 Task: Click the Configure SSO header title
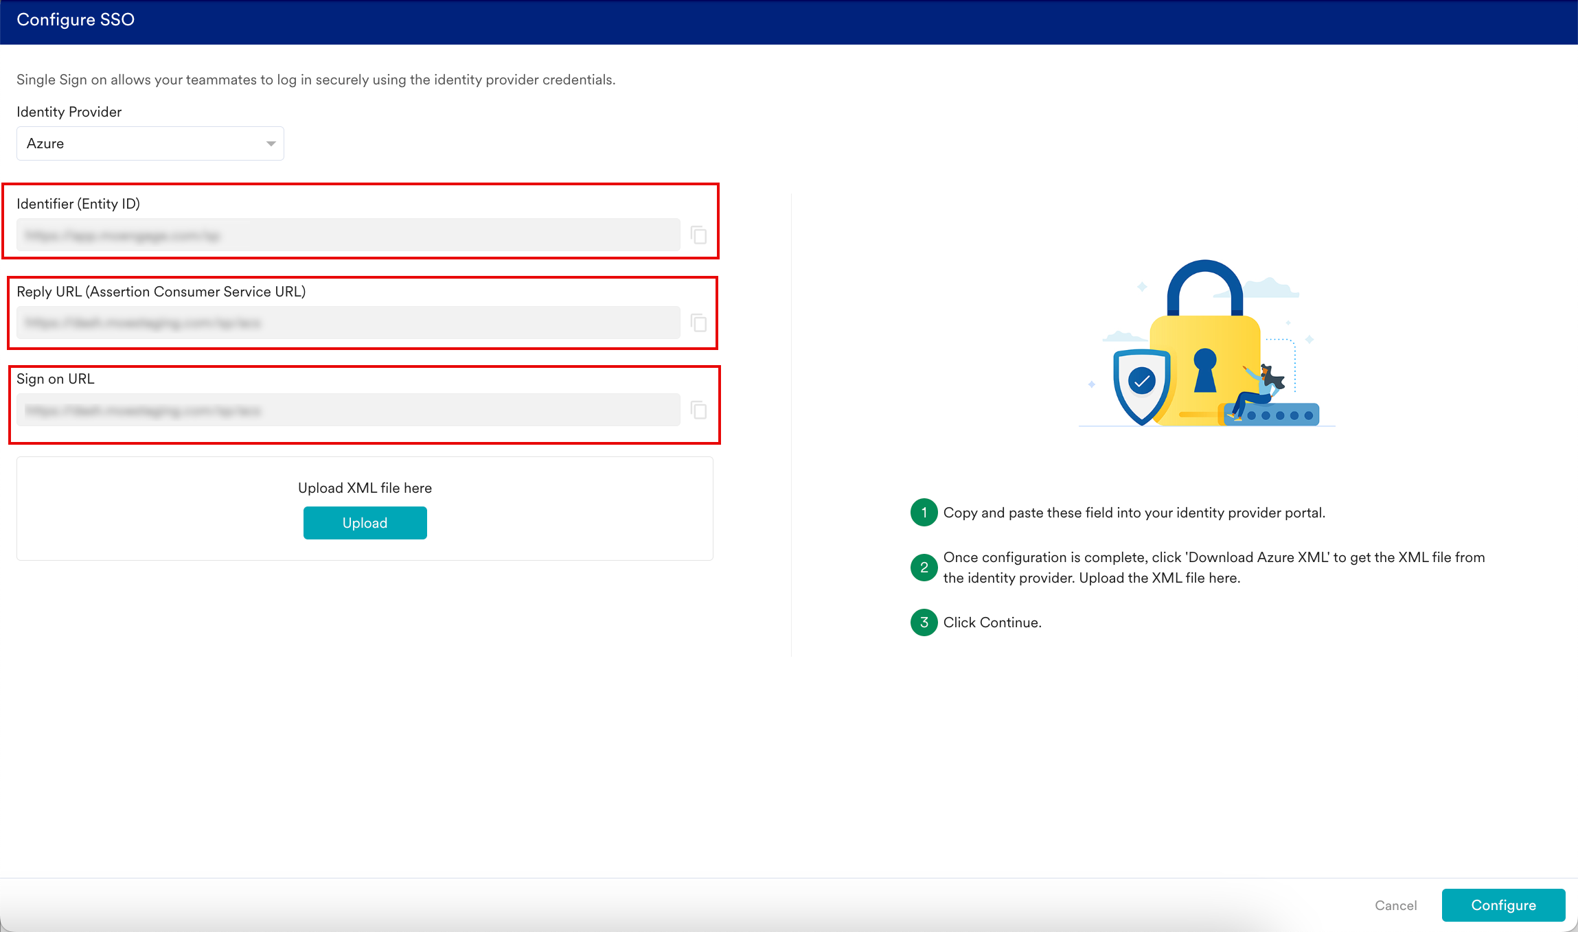(76, 20)
